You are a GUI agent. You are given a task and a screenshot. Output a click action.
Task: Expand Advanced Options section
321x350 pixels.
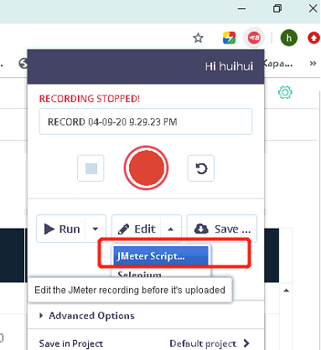[x=87, y=316]
